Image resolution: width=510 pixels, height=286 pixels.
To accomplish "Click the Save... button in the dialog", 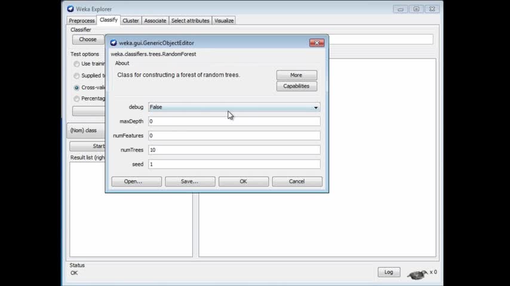I will (190, 182).
